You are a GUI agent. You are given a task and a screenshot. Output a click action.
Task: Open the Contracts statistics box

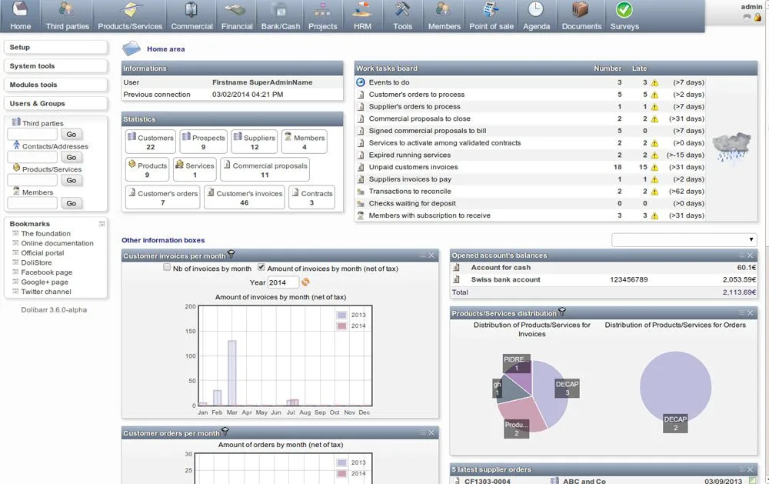coord(312,197)
